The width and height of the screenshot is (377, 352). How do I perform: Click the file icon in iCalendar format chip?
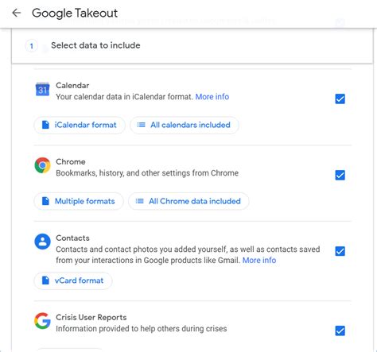(x=45, y=125)
